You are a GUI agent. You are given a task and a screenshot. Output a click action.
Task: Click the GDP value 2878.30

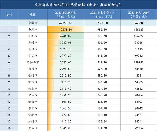[66, 56]
